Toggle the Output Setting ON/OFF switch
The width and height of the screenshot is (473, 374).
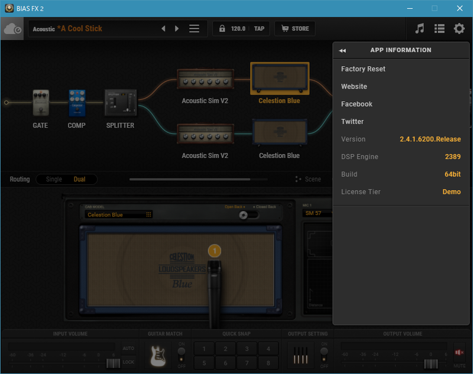(x=324, y=354)
